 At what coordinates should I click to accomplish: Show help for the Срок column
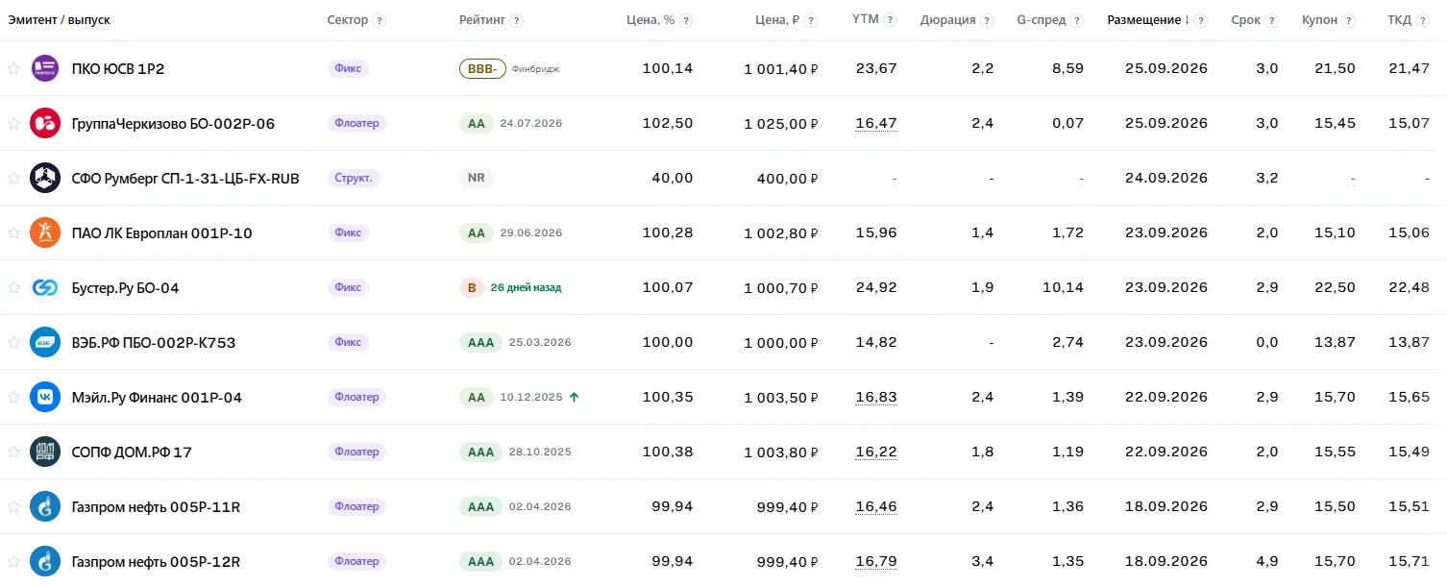[x=1272, y=20]
